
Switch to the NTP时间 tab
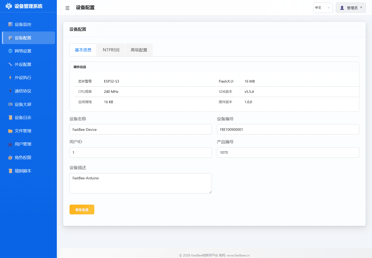[x=111, y=50]
